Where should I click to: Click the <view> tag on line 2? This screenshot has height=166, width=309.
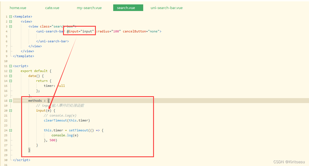coord(26,21)
